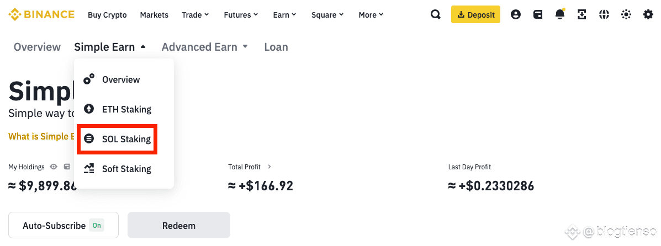This screenshot has height=246, width=661.
Task: Open the globe language selector icon
Action: [x=604, y=15]
